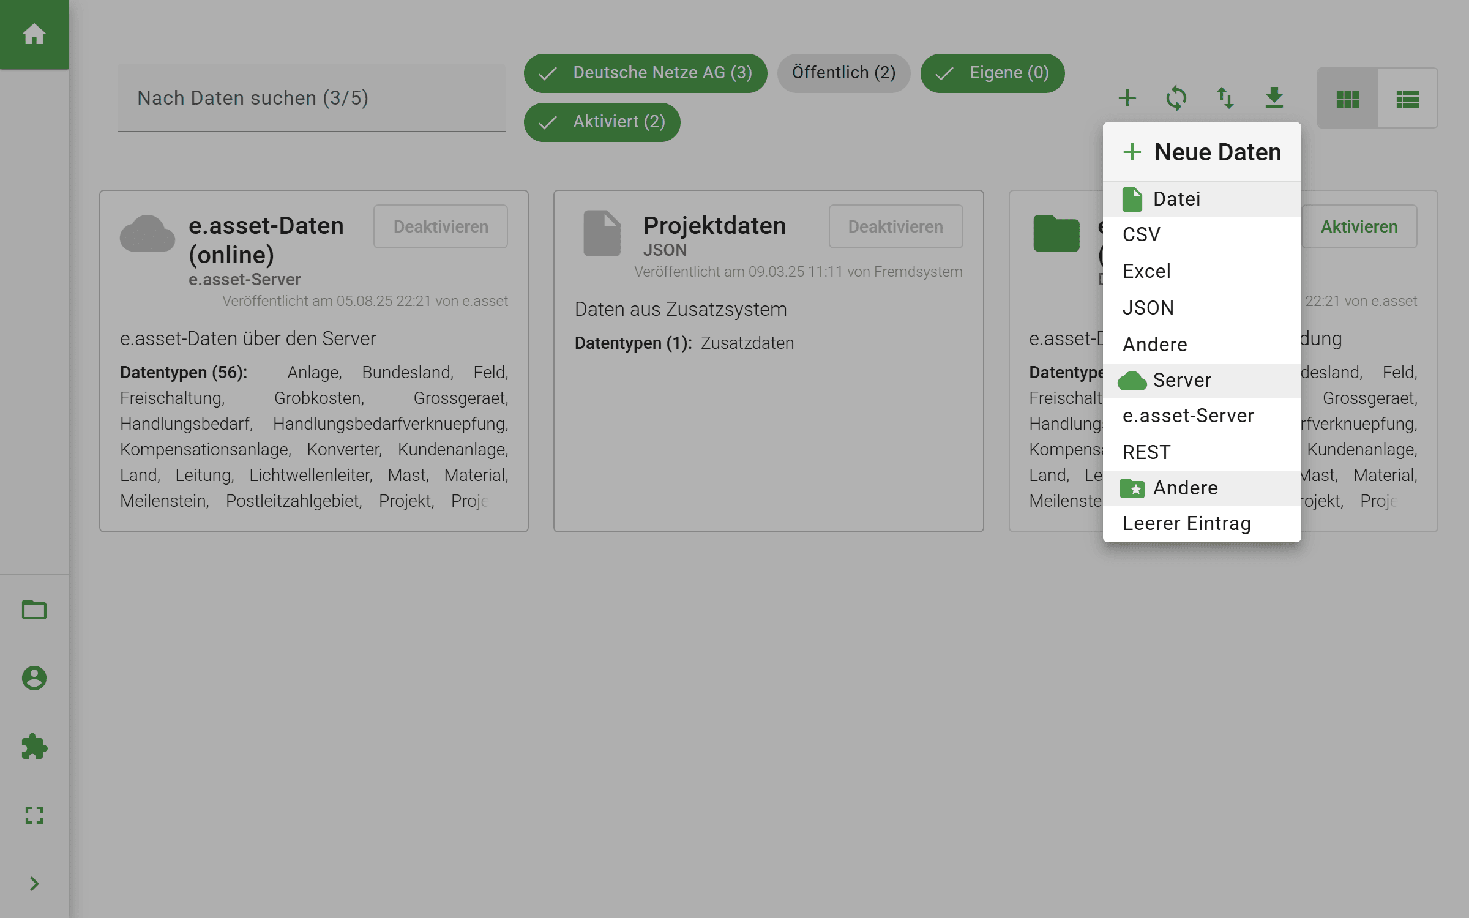Click the Home icon in the sidebar
This screenshot has width=1469, height=918.
tap(34, 34)
